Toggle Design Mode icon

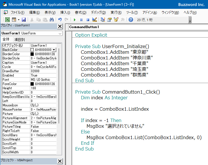pyautogui.click(x=95, y=20)
